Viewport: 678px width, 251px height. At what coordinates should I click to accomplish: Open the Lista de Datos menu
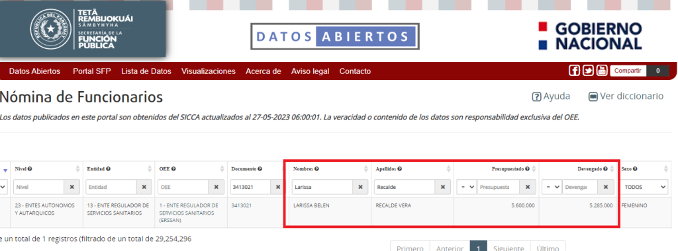click(x=146, y=71)
